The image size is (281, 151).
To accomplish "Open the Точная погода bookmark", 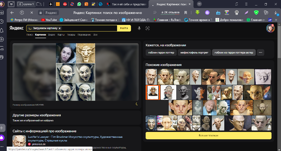I will click(x=105, y=20).
